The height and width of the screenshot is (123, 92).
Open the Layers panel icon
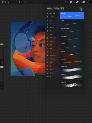(84, 2)
